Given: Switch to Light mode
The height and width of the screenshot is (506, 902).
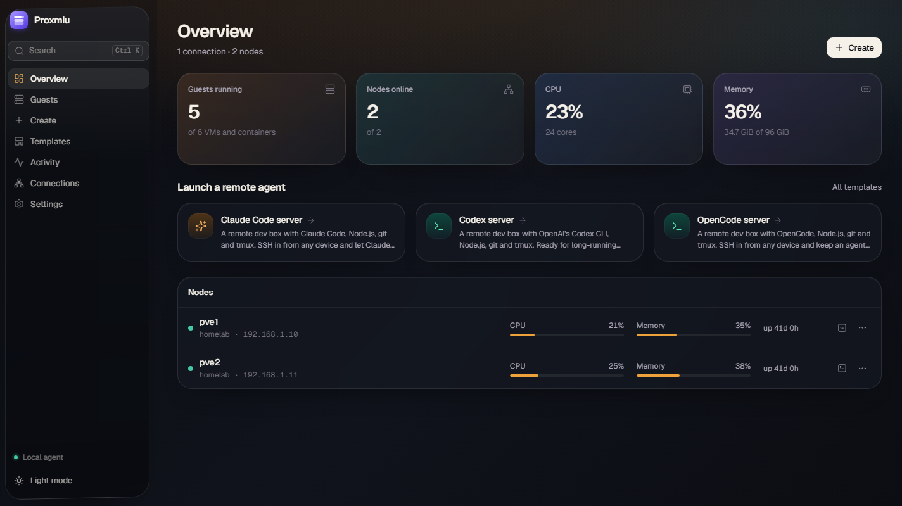Looking at the screenshot, I should click(77, 481).
